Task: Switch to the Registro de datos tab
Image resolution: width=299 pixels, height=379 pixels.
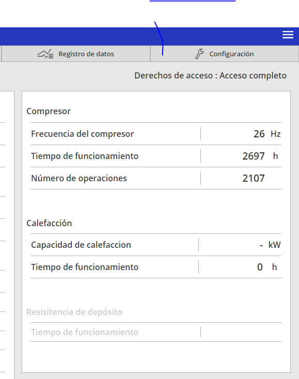Action: [76, 54]
